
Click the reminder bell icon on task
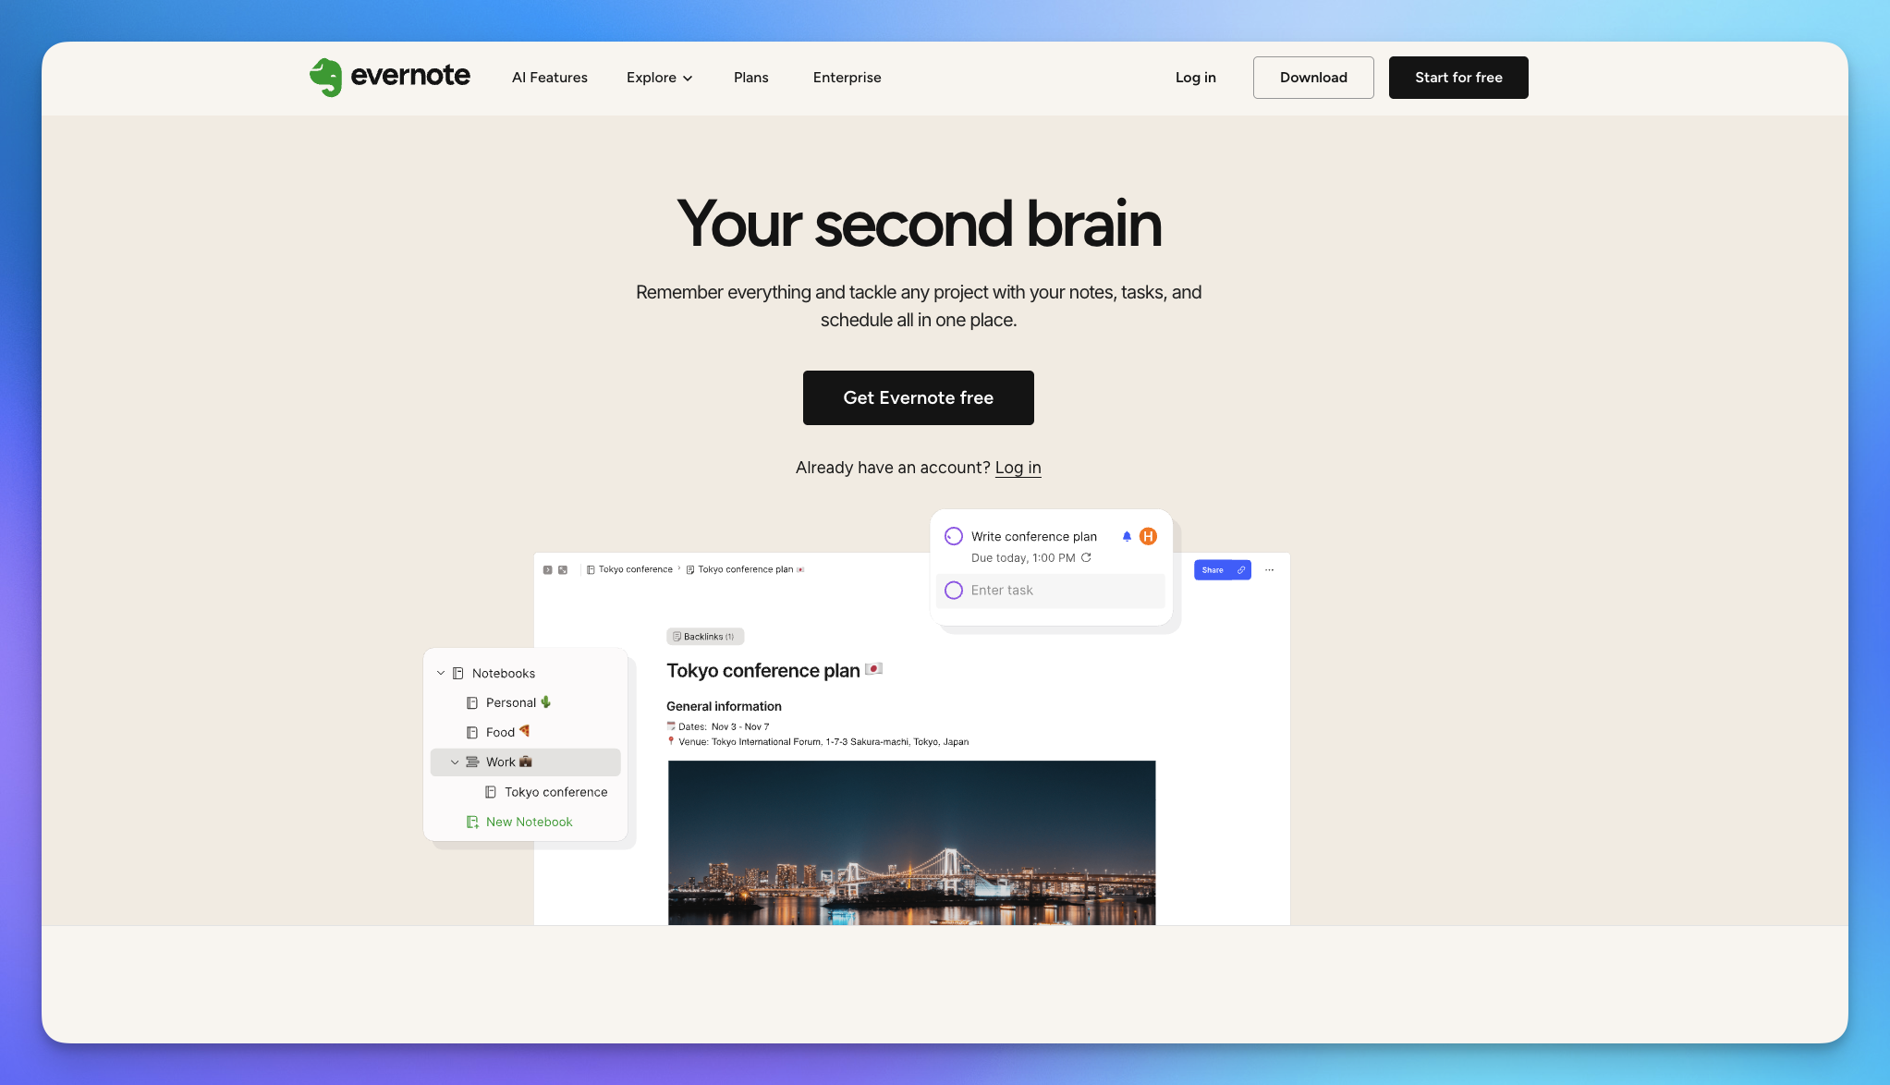pos(1127,536)
